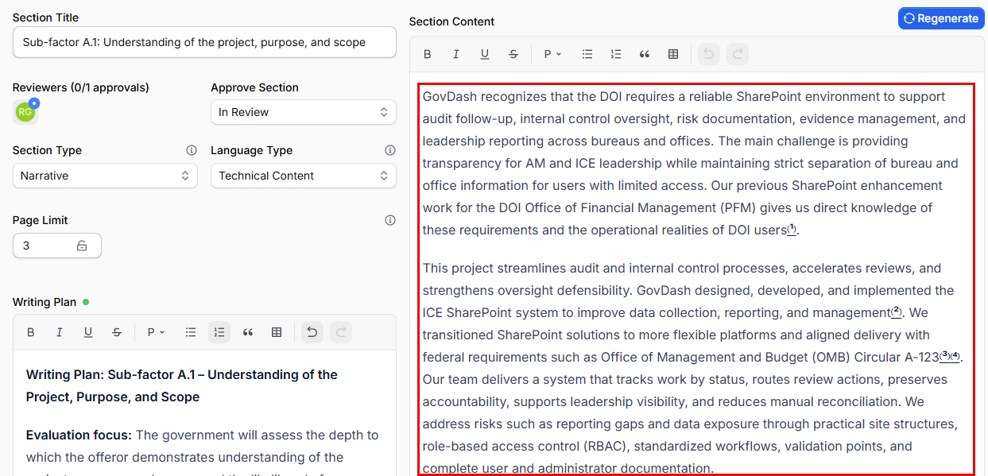
Task: Click 'Evaluation focus:' text in Writing Plan
Action: (x=79, y=435)
